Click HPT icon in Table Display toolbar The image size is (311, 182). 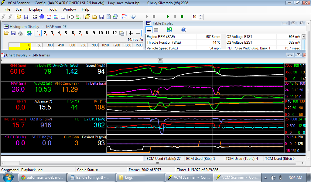coord(169,30)
